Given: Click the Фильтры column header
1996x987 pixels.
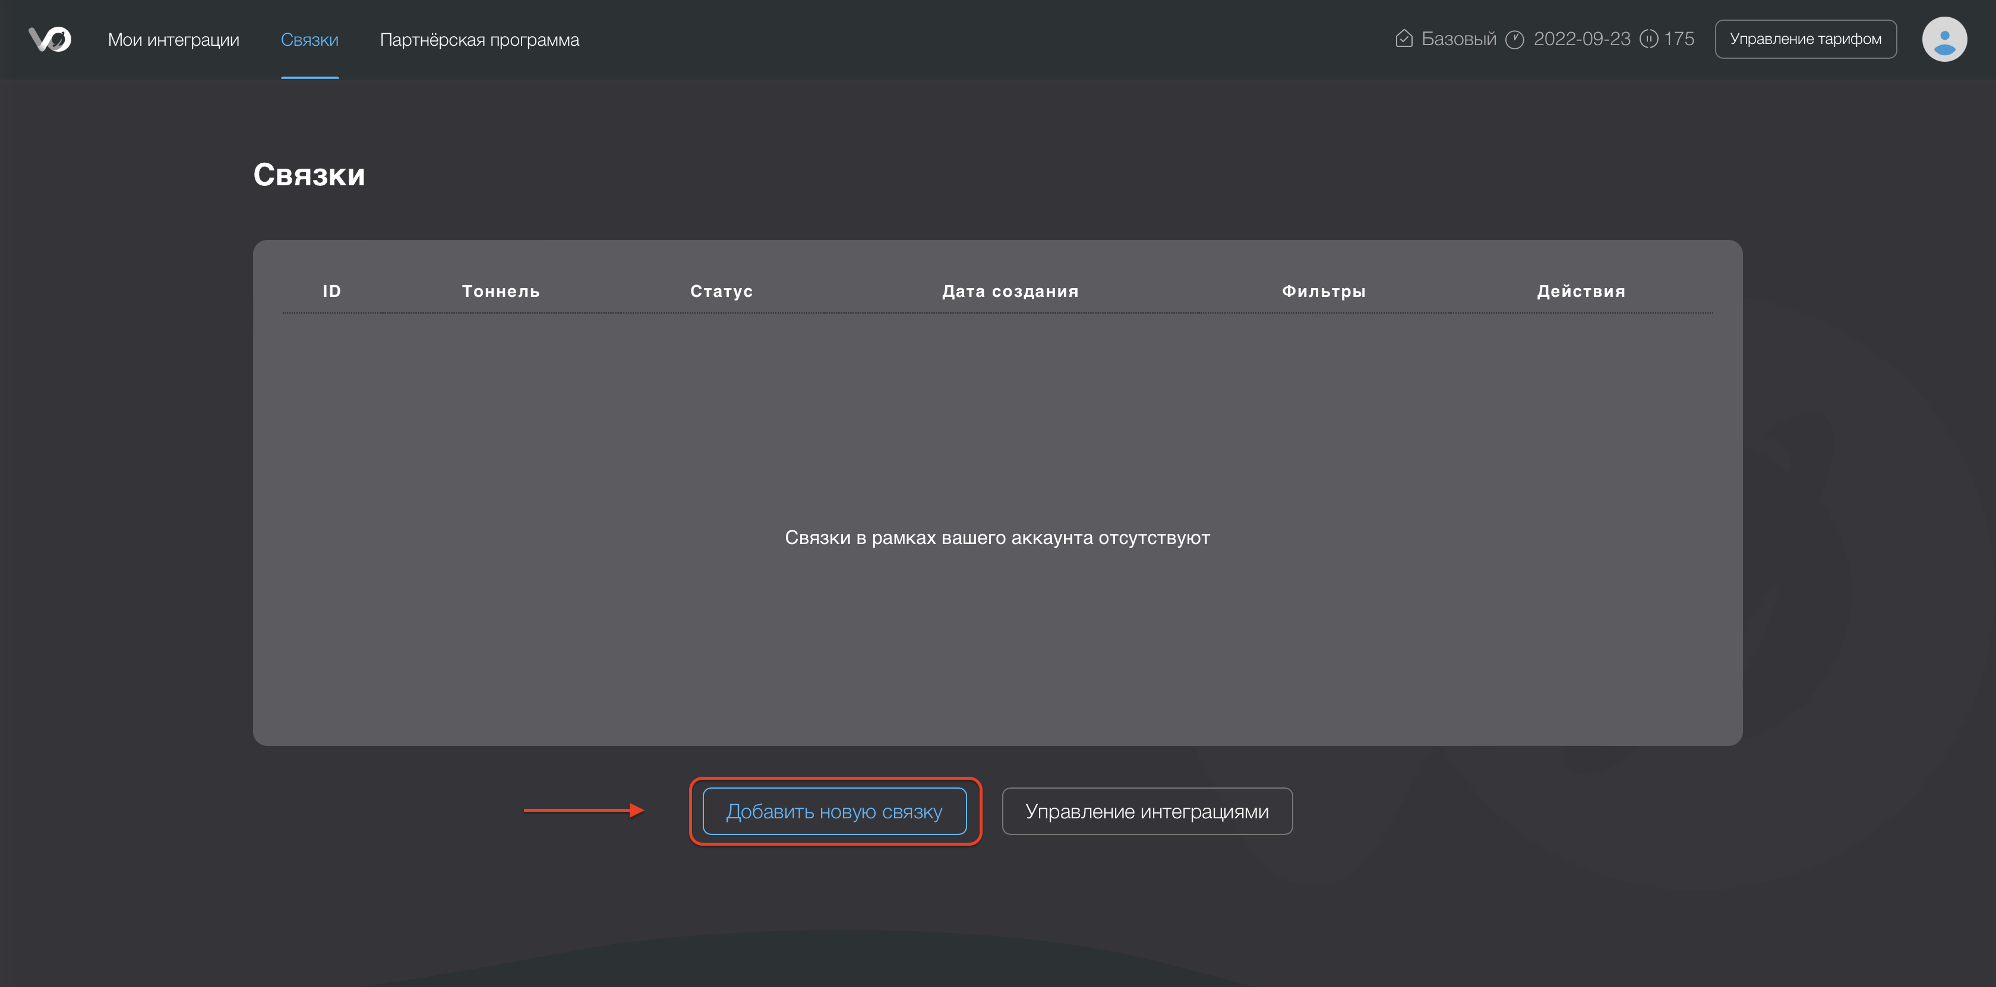Looking at the screenshot, I should click(x=1324, y=292).
